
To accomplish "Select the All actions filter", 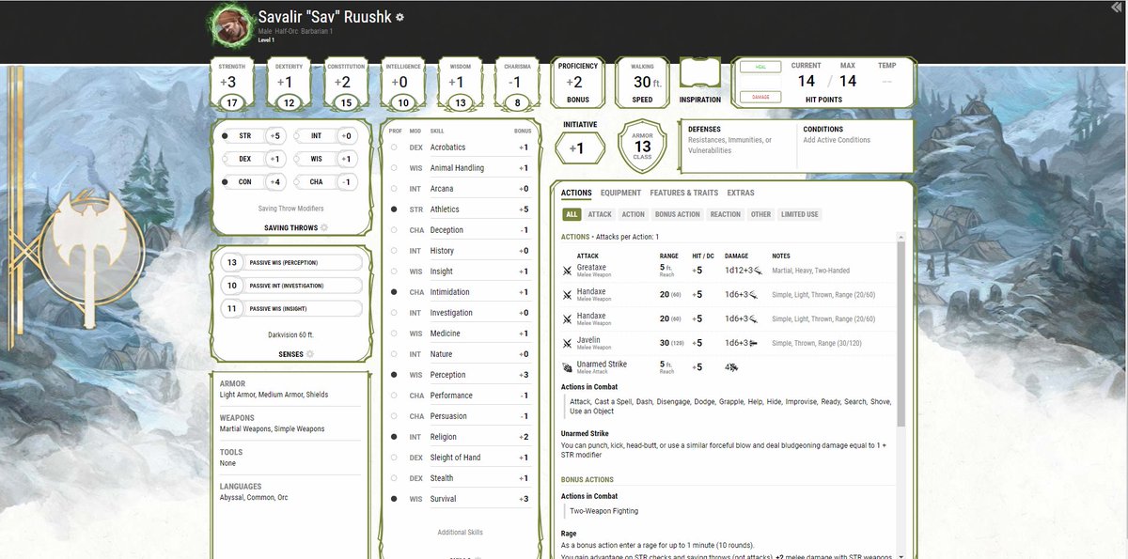I will click(572, 214).
